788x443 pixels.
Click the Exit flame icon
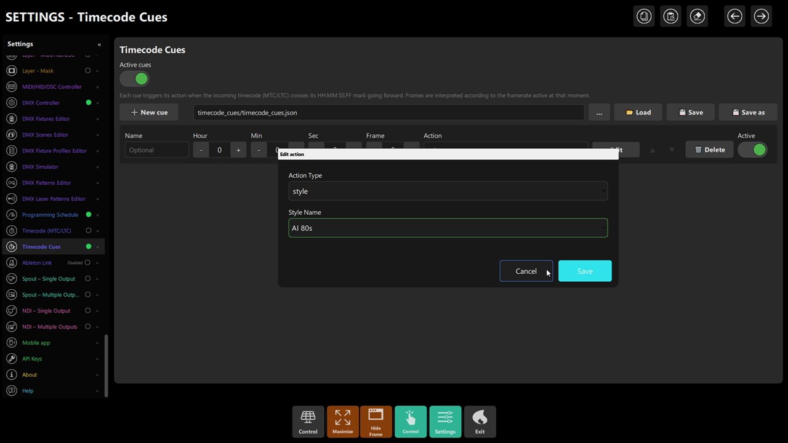coord(480,421)
